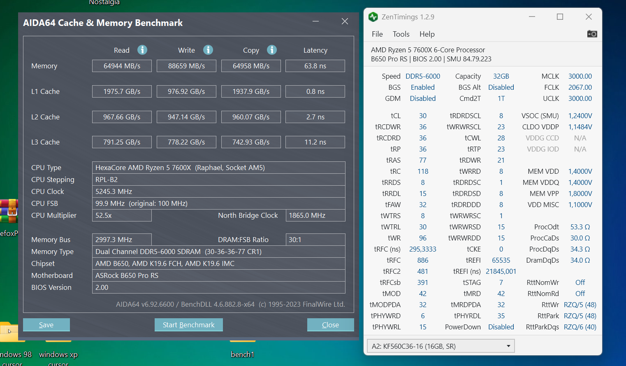Click the PowerDown Disabled value in ZenTimings
626x366 pixels.
tap(501, 327)
